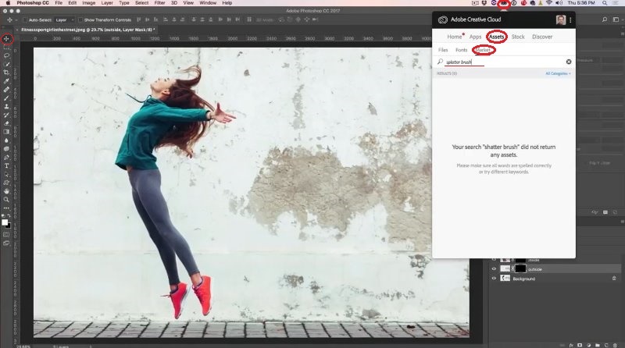625x348 pixels.
Task: Open Creative Cloud from the menu bar icon
Action: click(x=505, y=4)
